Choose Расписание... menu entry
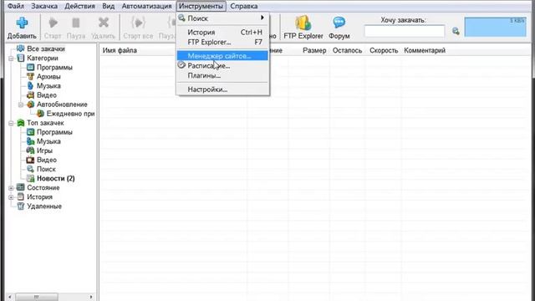 [x=222, y=65]
